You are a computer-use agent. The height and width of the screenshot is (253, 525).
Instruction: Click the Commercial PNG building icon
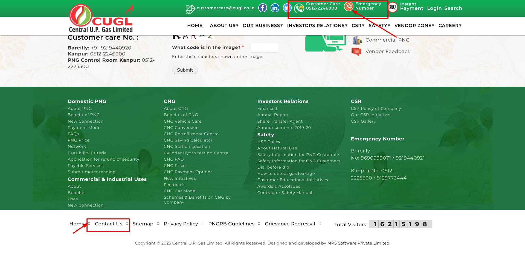tap(357, 40)
